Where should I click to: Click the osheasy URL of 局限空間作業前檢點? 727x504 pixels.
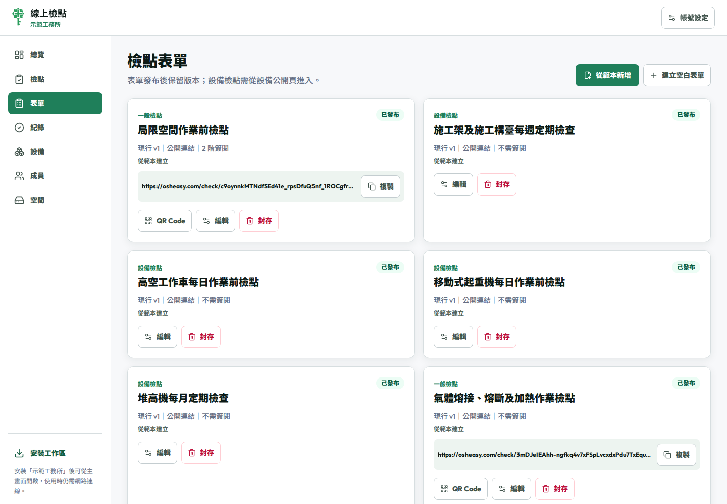247,186
